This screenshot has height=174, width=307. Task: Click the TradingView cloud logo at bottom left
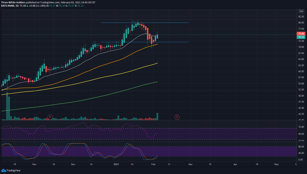3,170
